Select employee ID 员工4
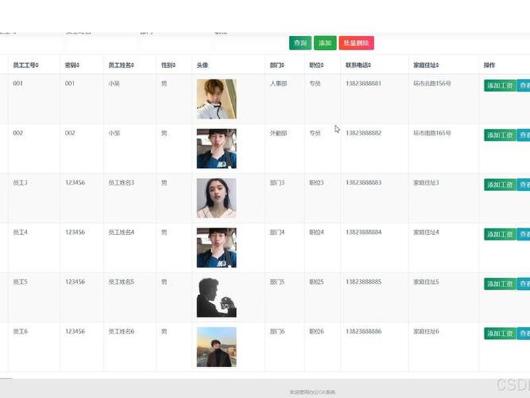Viewport: 530px width, 398px height. pos(21,232)
